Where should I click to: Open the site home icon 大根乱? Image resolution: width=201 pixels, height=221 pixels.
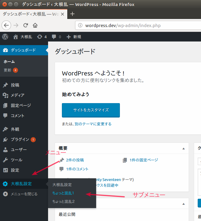coord(16,37)
